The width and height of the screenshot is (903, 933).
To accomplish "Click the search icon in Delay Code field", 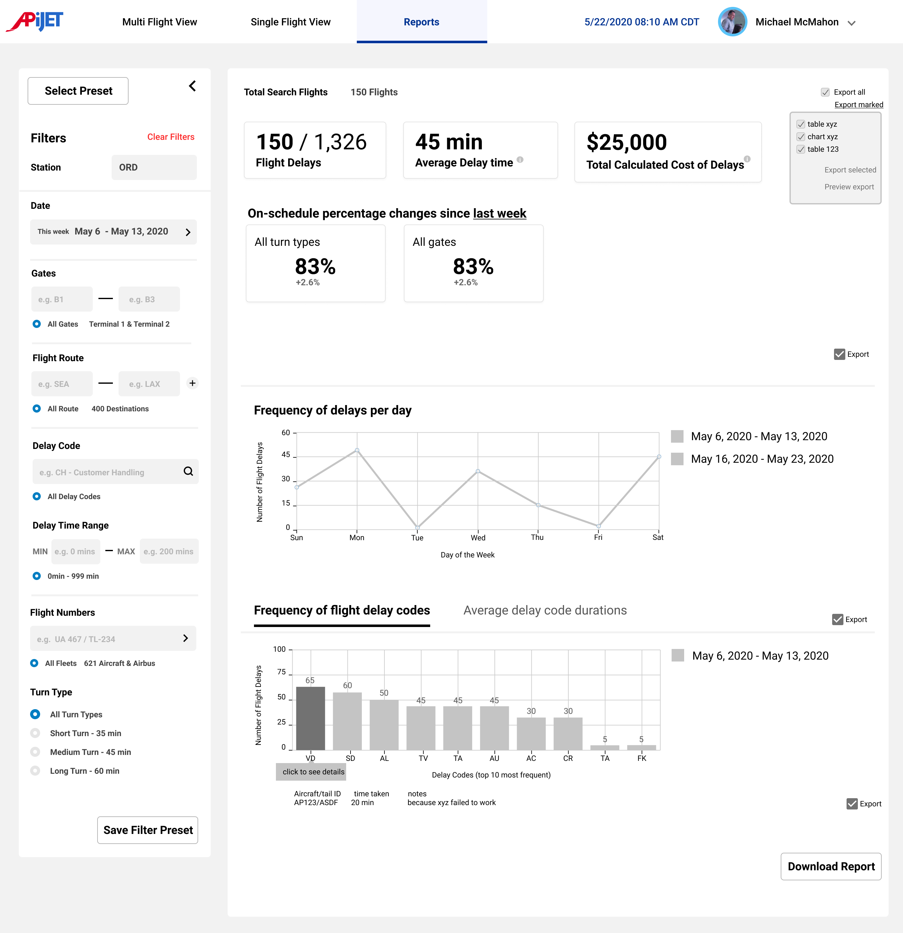I will (188, 471).
